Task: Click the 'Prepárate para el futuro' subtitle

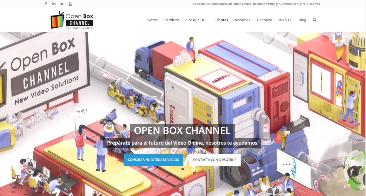Action: [182, 143]
